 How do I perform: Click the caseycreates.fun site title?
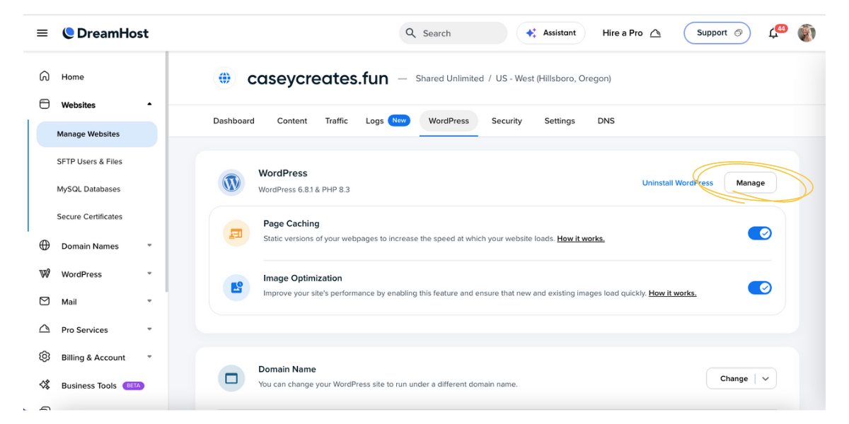point(318,78)
